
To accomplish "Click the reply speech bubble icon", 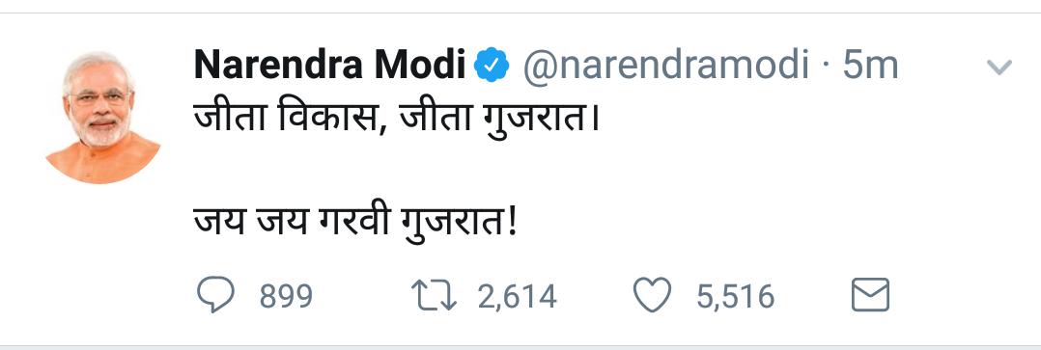I will coord(215,295).
